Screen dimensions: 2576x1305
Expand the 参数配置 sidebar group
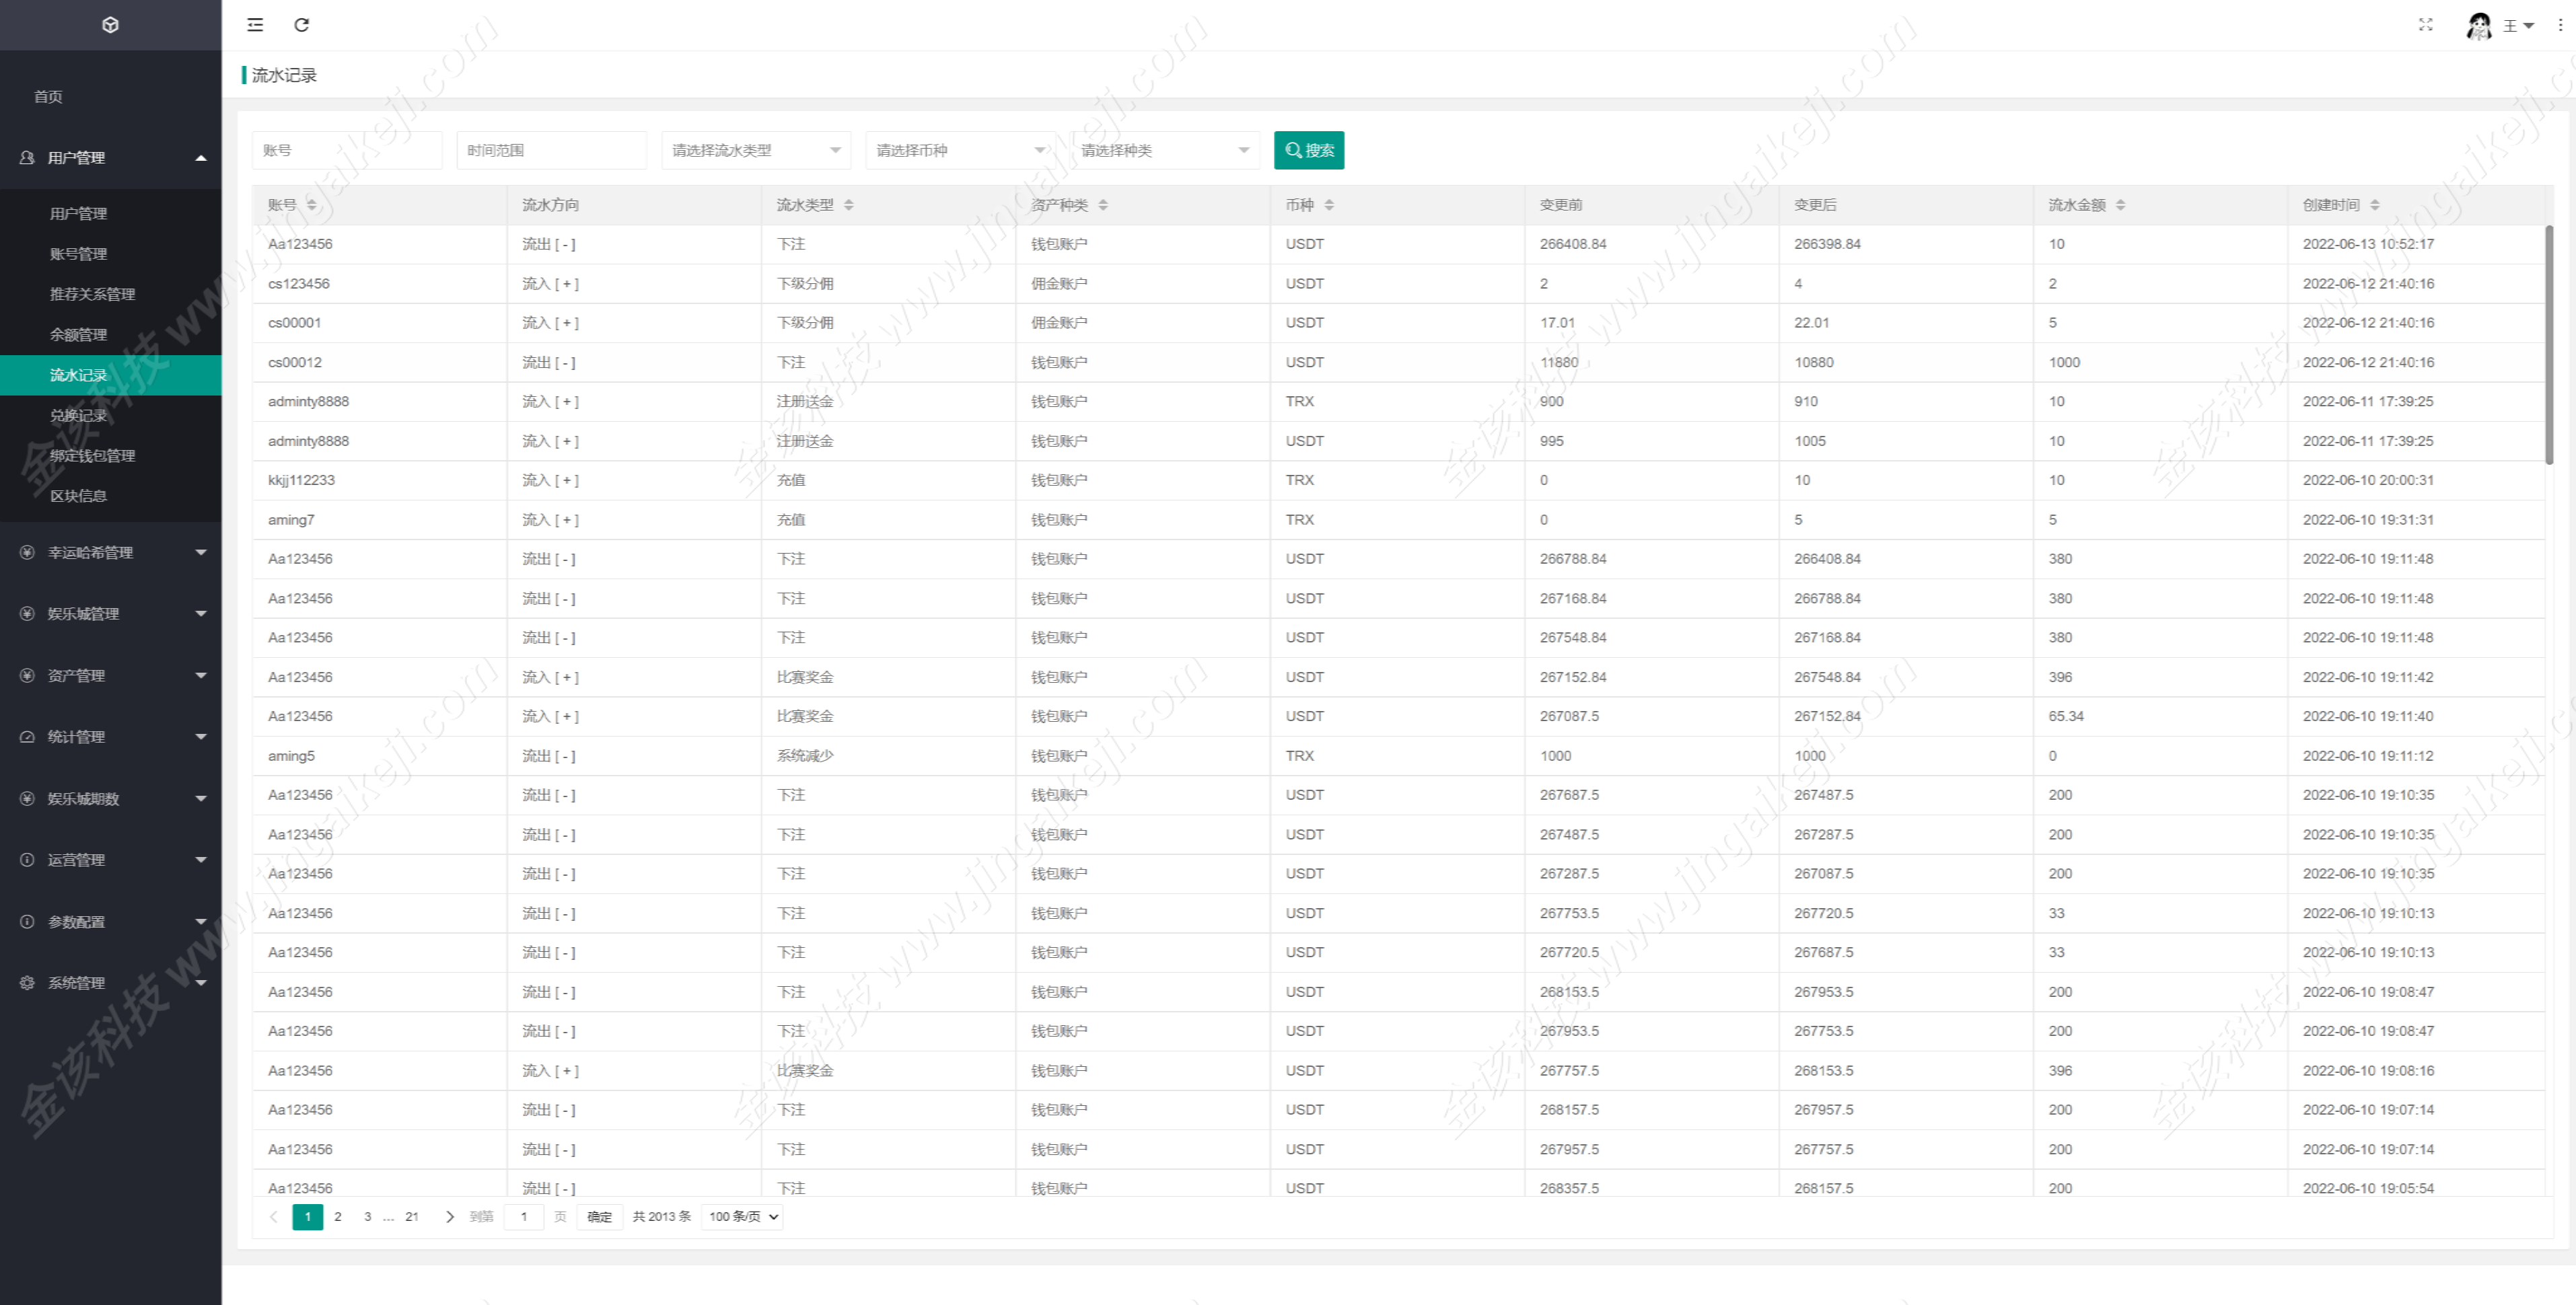(x=201, y=922)
